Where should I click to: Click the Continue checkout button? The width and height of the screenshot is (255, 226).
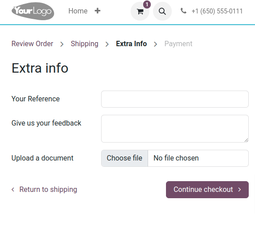207,190
